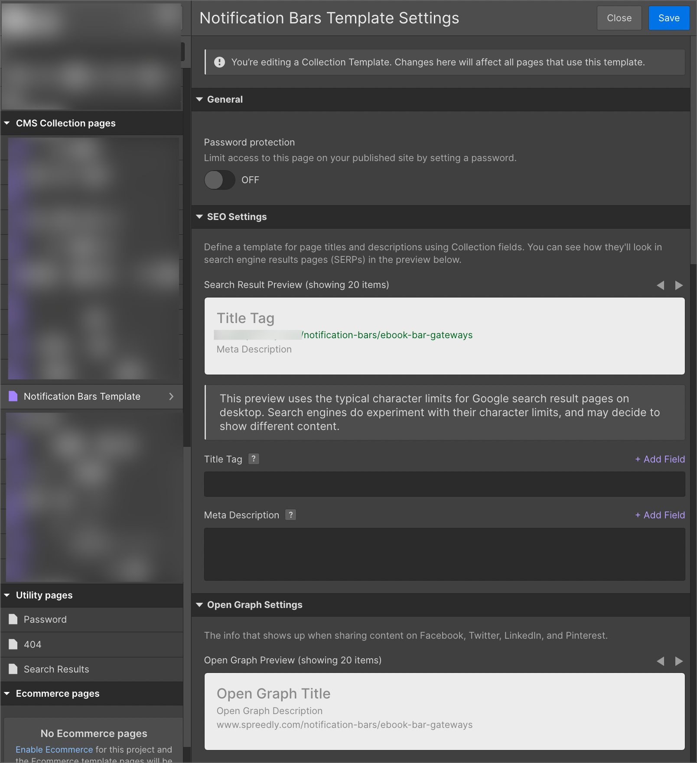Enable the password protection toggle
697x763 pixels.
tap(220, 180)
